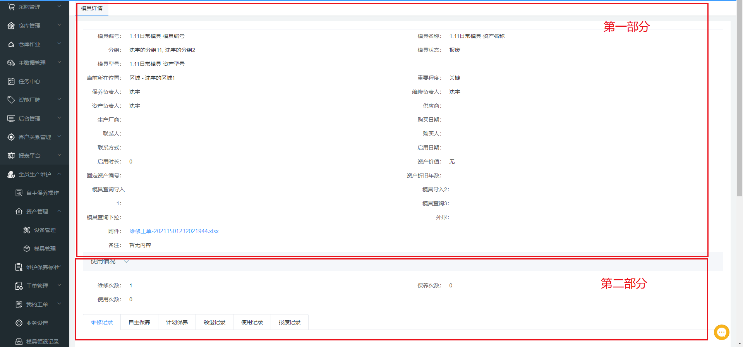743x347 pixels.
Task: Click the business settings gear icon
Action: [x=19, y=323]
